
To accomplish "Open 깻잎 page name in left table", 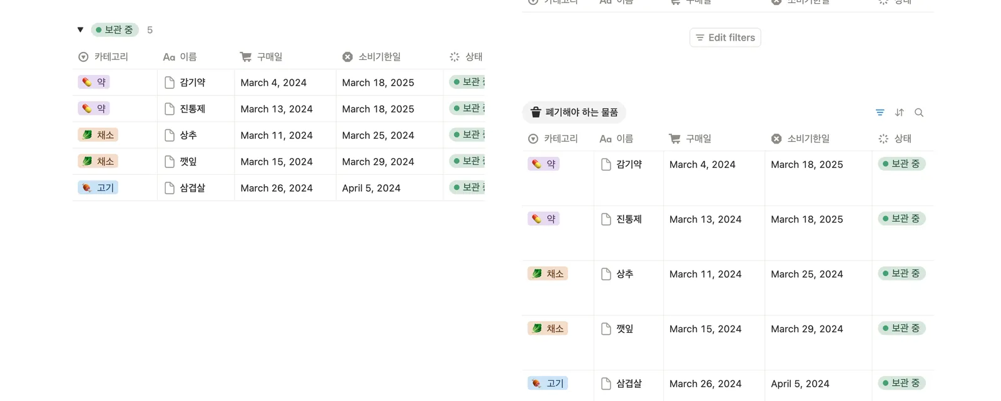I will click(188, 161).
